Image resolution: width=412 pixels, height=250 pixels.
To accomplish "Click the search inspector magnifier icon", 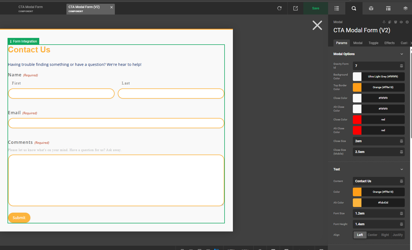I will point(354,8).
